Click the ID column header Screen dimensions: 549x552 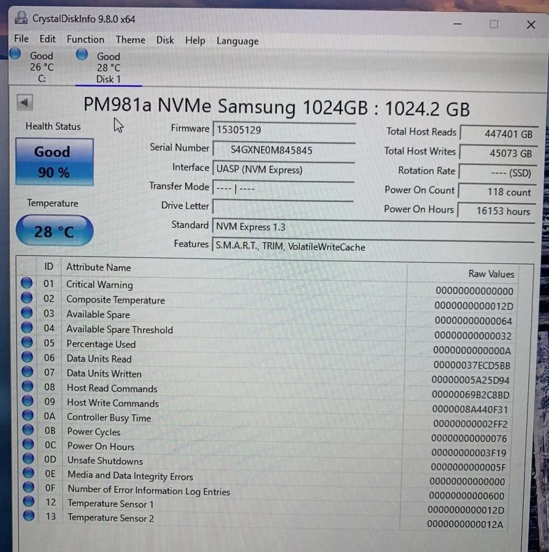tap(48, 267)
